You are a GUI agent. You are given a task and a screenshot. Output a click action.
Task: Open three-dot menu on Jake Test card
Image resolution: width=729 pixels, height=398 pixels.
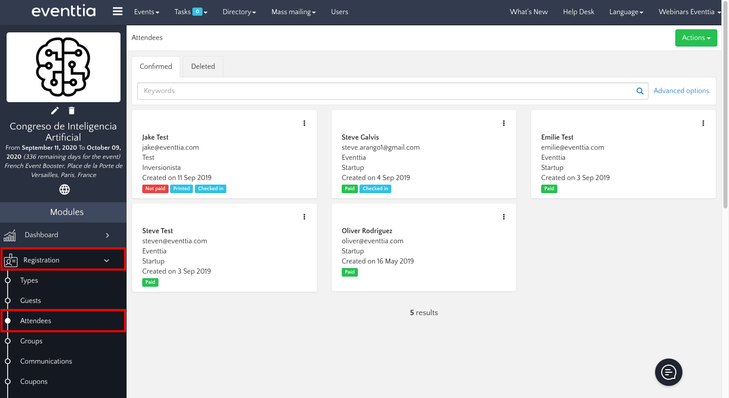(304, 123)
